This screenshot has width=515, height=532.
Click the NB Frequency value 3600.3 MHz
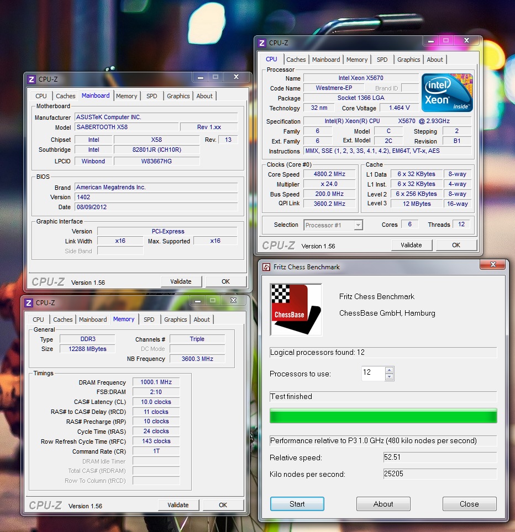point(197,359)
